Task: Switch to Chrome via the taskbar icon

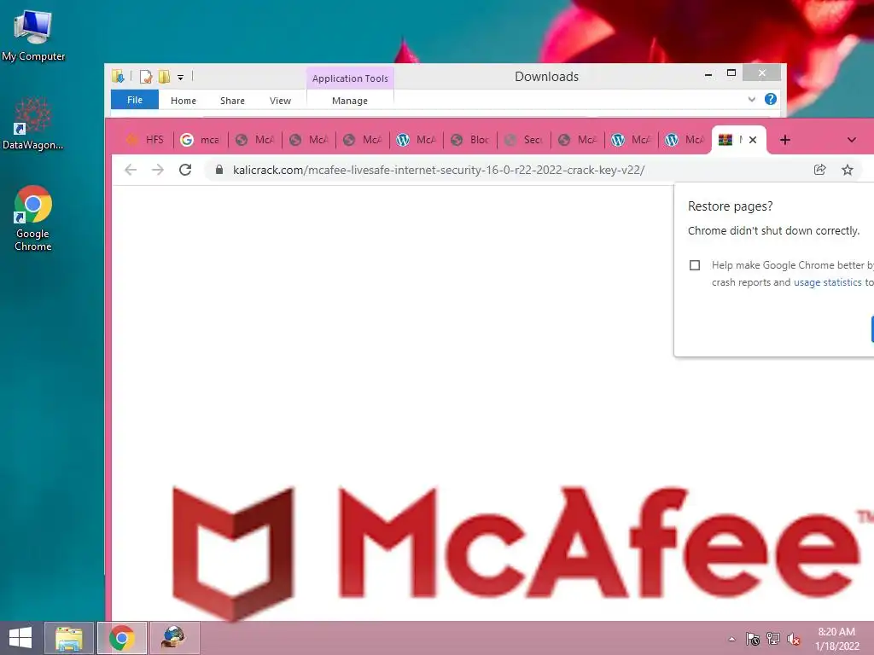Action: [x=122, y=638]
